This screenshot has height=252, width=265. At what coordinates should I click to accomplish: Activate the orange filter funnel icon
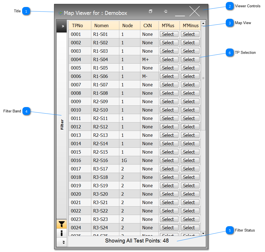pos(62,224)
